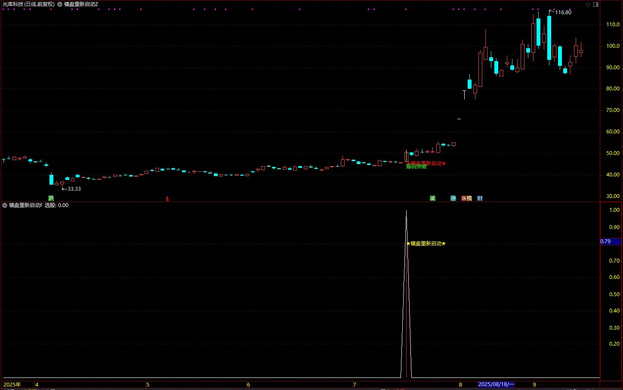The height and width of the screenshot is (390, 623).
Task: Click the 33.33 low price annotation
Action: 74,189
